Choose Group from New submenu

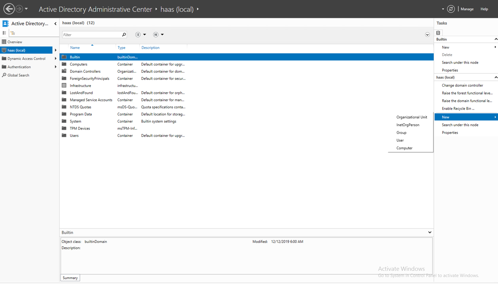(401, 133)
